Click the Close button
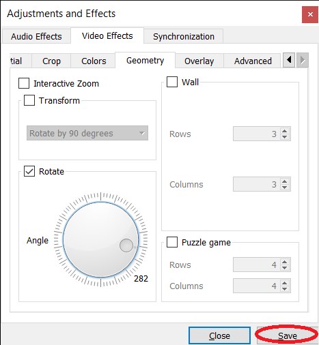The width and height of the screenshot is (319, 345). tap(219, 335)
